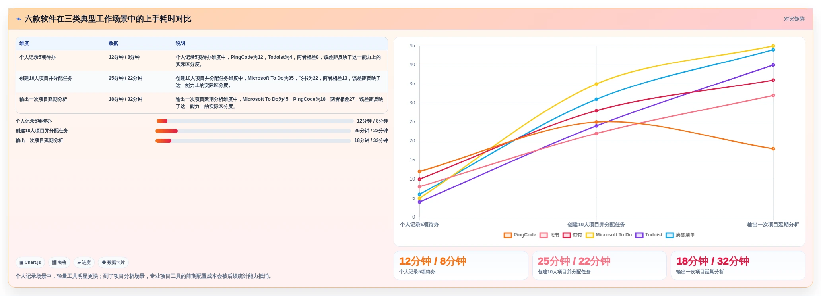
Task: Click x-axis label 输出一次项目延期分析
Action: coord(773,225)
